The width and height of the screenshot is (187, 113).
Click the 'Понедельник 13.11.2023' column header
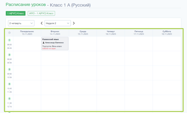tap(27, 33)
